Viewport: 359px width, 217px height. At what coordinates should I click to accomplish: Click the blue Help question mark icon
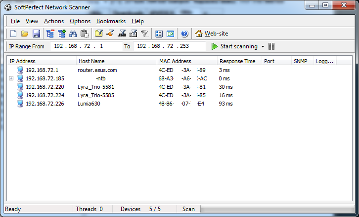(184, 34)
